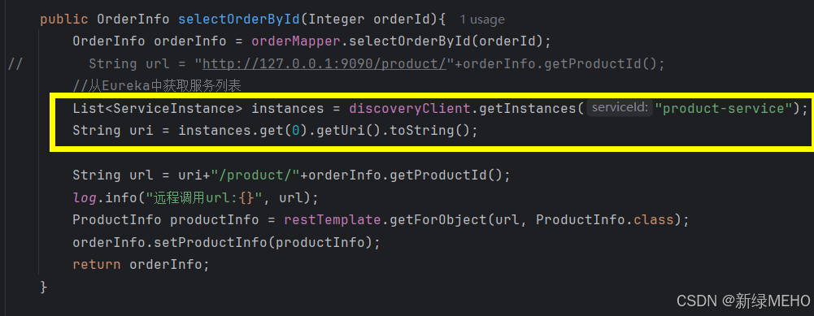Click the getForObject method call

pos(434,219)
